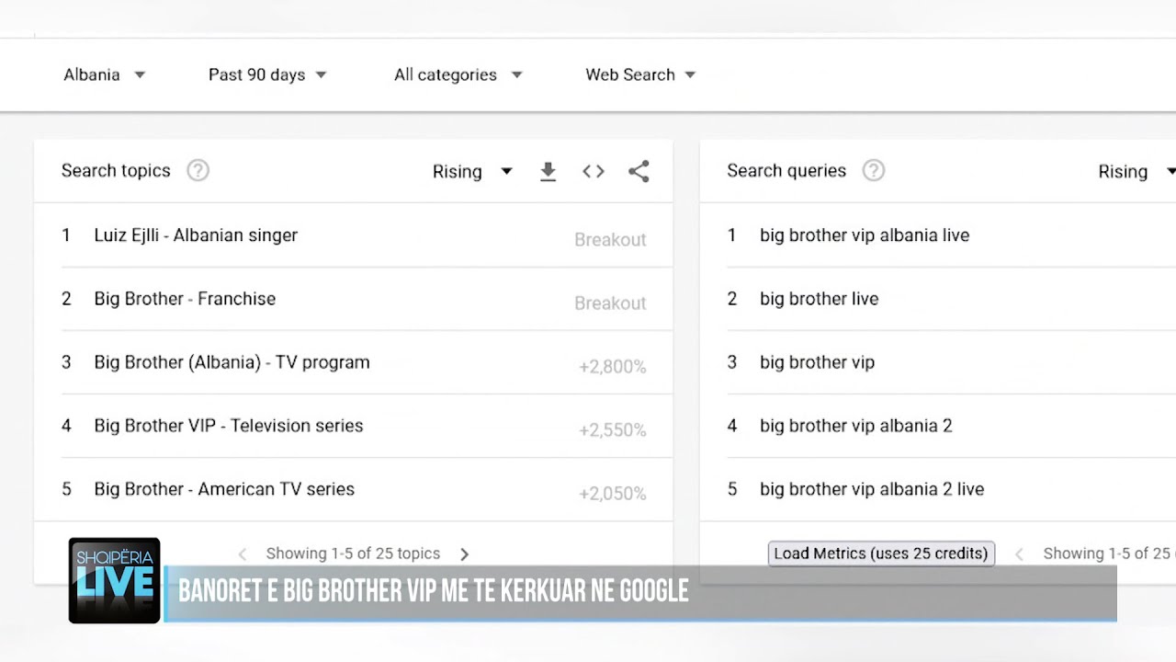
Task: Open Big Brother - Franchise topic
Action: point(185,299)
